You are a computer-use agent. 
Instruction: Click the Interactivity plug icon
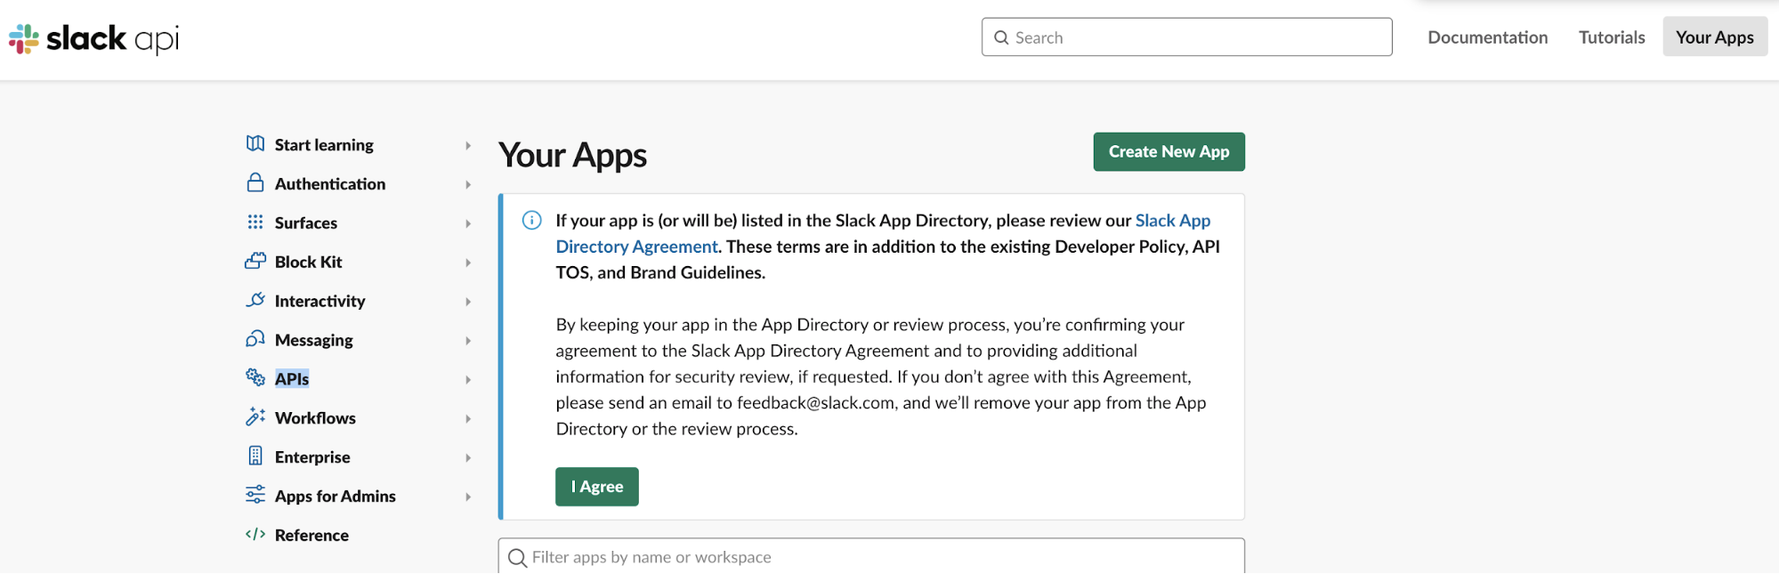[255, 301]
